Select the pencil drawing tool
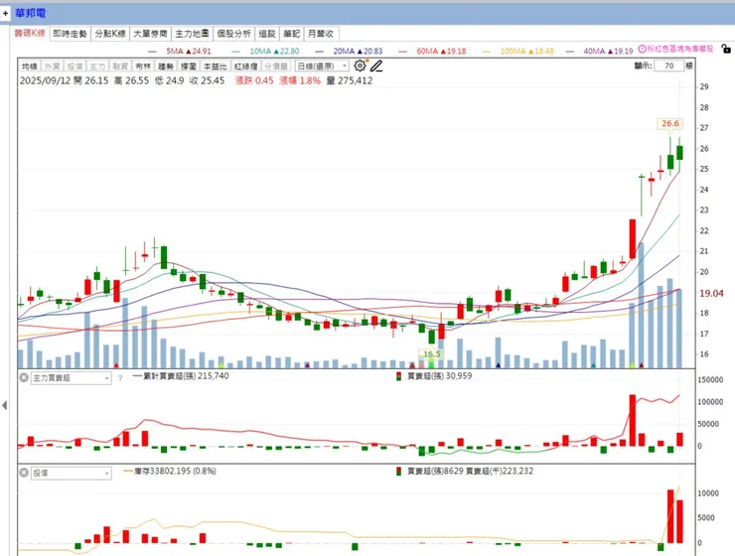This screenshot has width=735, height=556. (375, 67)
